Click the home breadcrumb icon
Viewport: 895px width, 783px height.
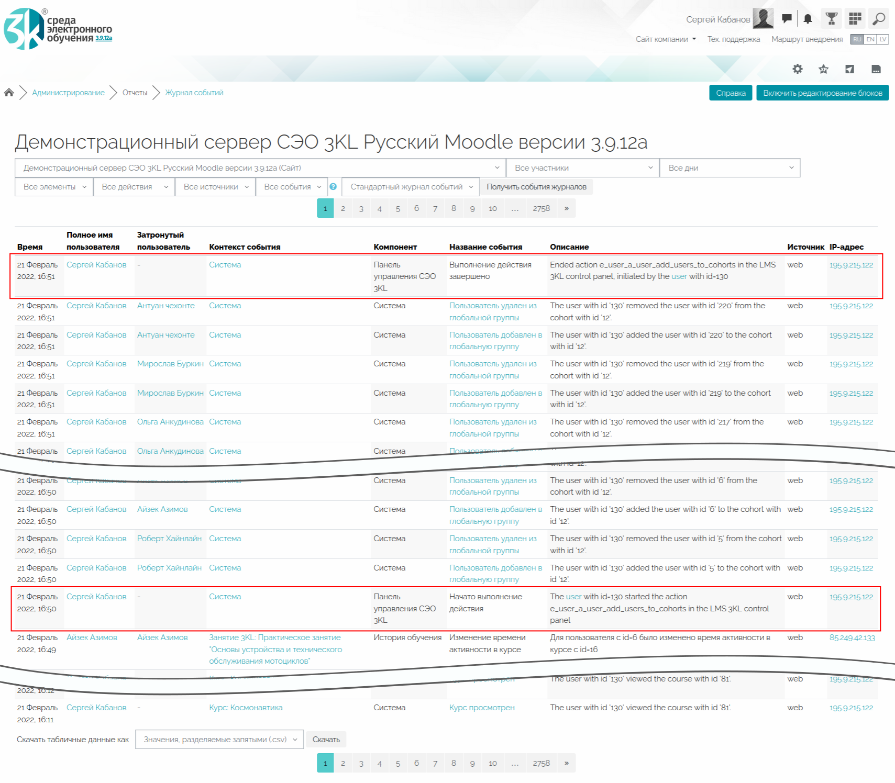coord(9,93)
